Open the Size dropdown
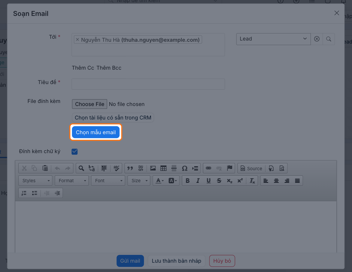Image resolution: width=352 pixels, height=272 pixels. pyautogui.click(x=139, y=181)
